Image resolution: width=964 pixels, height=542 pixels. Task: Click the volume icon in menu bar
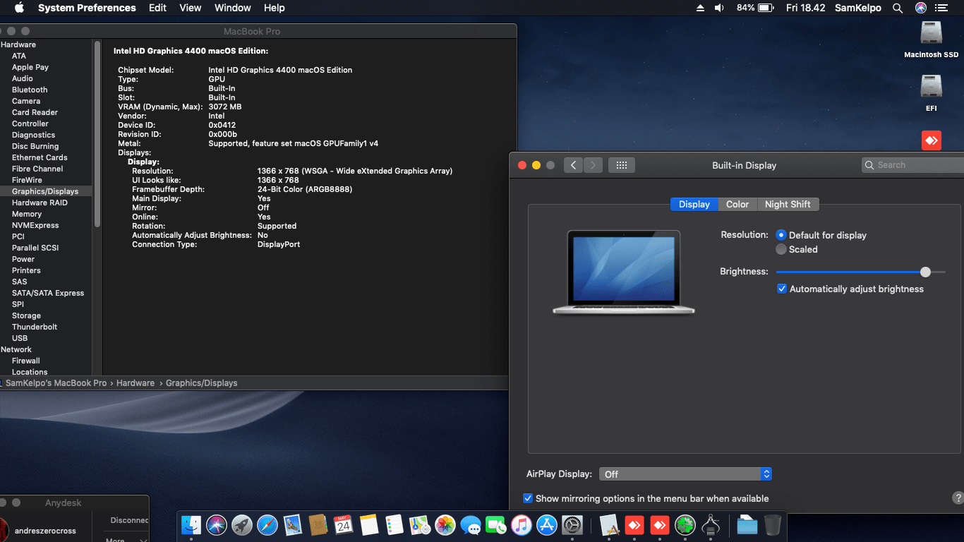(x=719, y=8)
